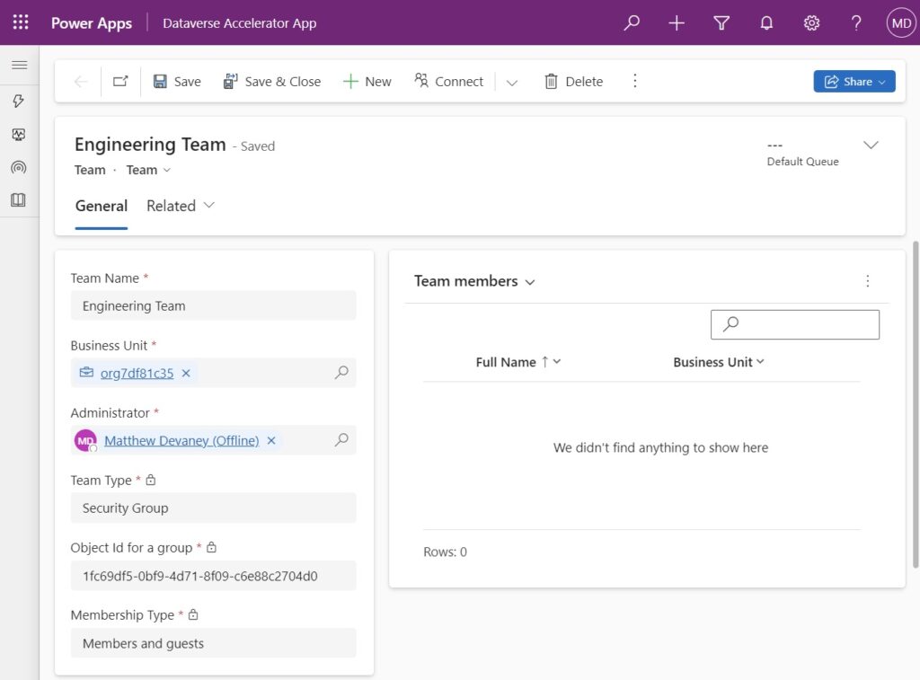920x680 pixels.
Task: Open Matthew Devaney (Offline) record link
Action: pyautogui.click(x=181, y=441)
